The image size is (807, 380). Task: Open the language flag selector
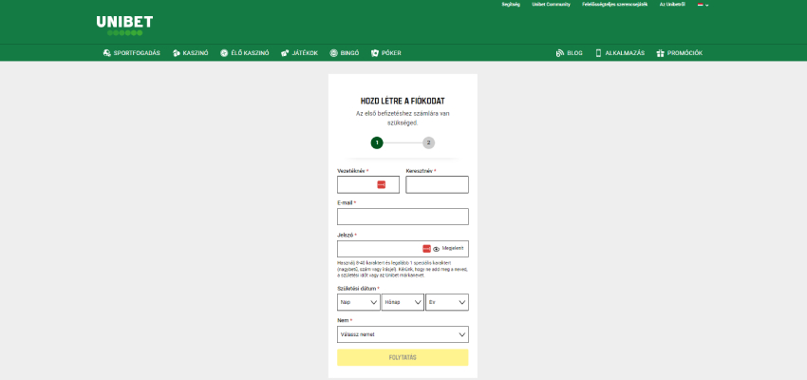(x=703, y=4)
